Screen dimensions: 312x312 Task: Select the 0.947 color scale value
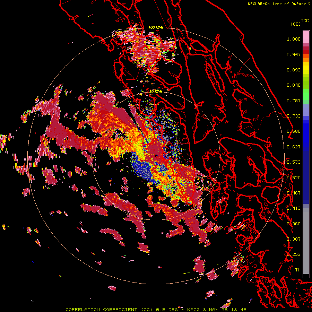tap(294, 54)
